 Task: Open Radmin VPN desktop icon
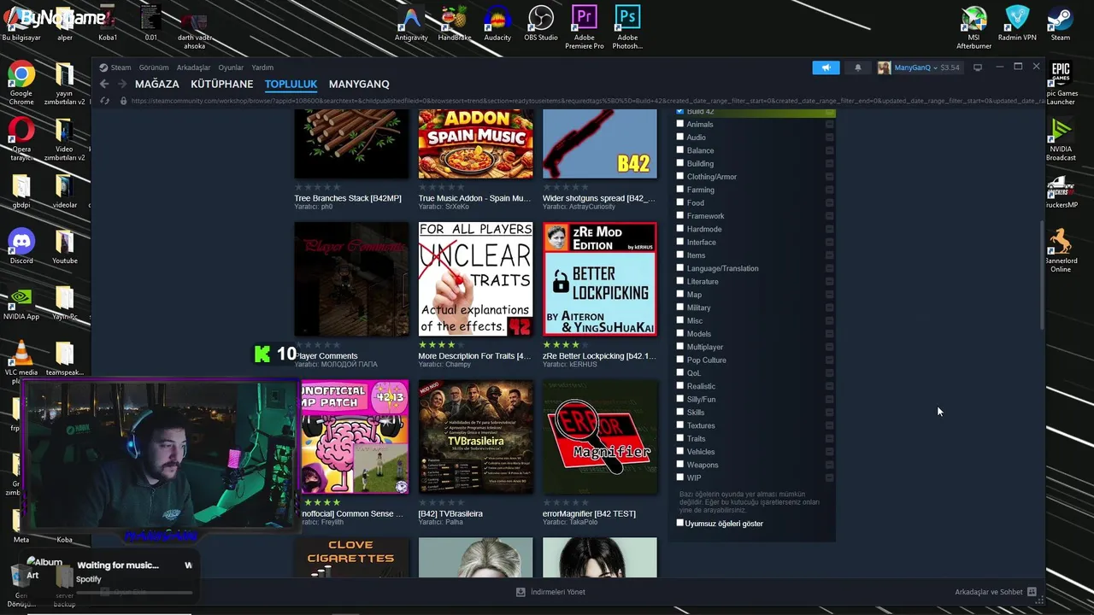click(1017, 24)
